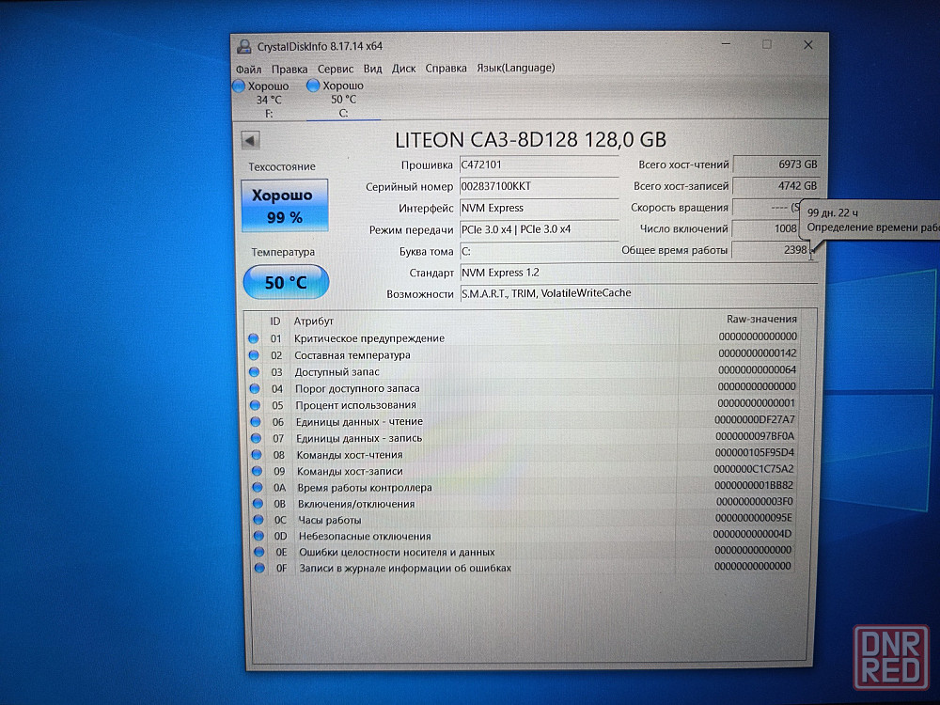Click the 50 °C temperature button
This screenshot has width=940, height=705.
286,282
